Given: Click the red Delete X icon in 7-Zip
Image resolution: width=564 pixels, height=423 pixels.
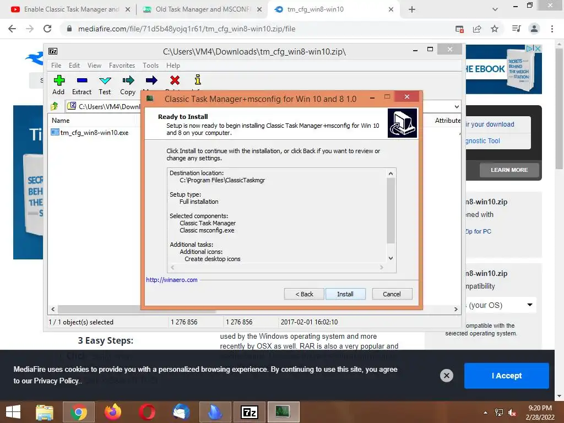Looking at the screenshot, I should coord(175,80).
